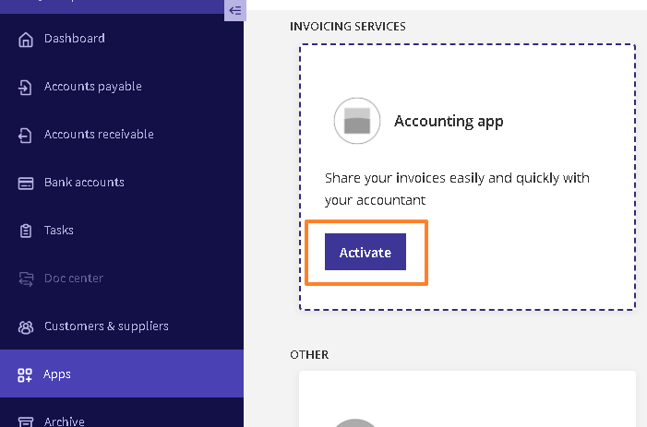Viewport: 647px width, 427px height.
Task: Select the Apps menu item
Action: pyautogui.click(x=122, y=374)
